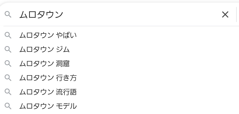This screenshot has height=114, width=239.
Task: Pick the ムロタウン 行き方 suggestion
Action: click(x=48, y=78)
